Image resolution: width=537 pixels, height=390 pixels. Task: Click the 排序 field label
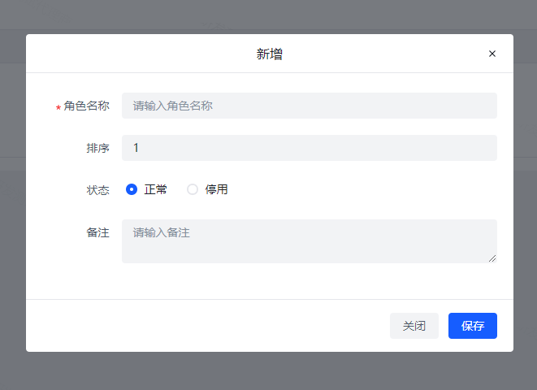[97, 148]
